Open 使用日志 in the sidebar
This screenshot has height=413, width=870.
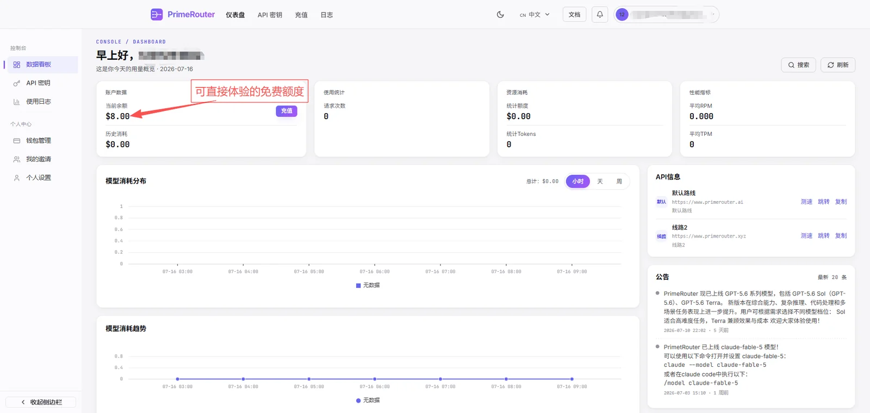(x=42, y=102)
